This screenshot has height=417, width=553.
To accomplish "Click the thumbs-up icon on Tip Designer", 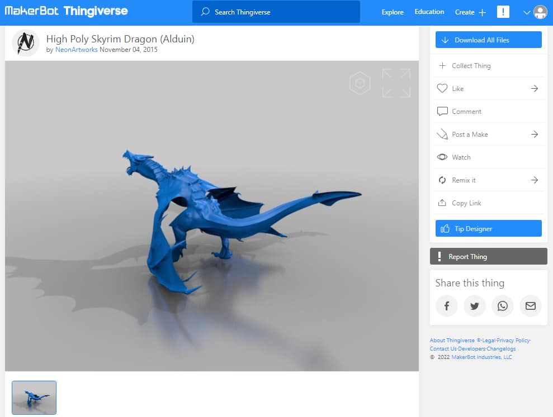I will point(445,228).
